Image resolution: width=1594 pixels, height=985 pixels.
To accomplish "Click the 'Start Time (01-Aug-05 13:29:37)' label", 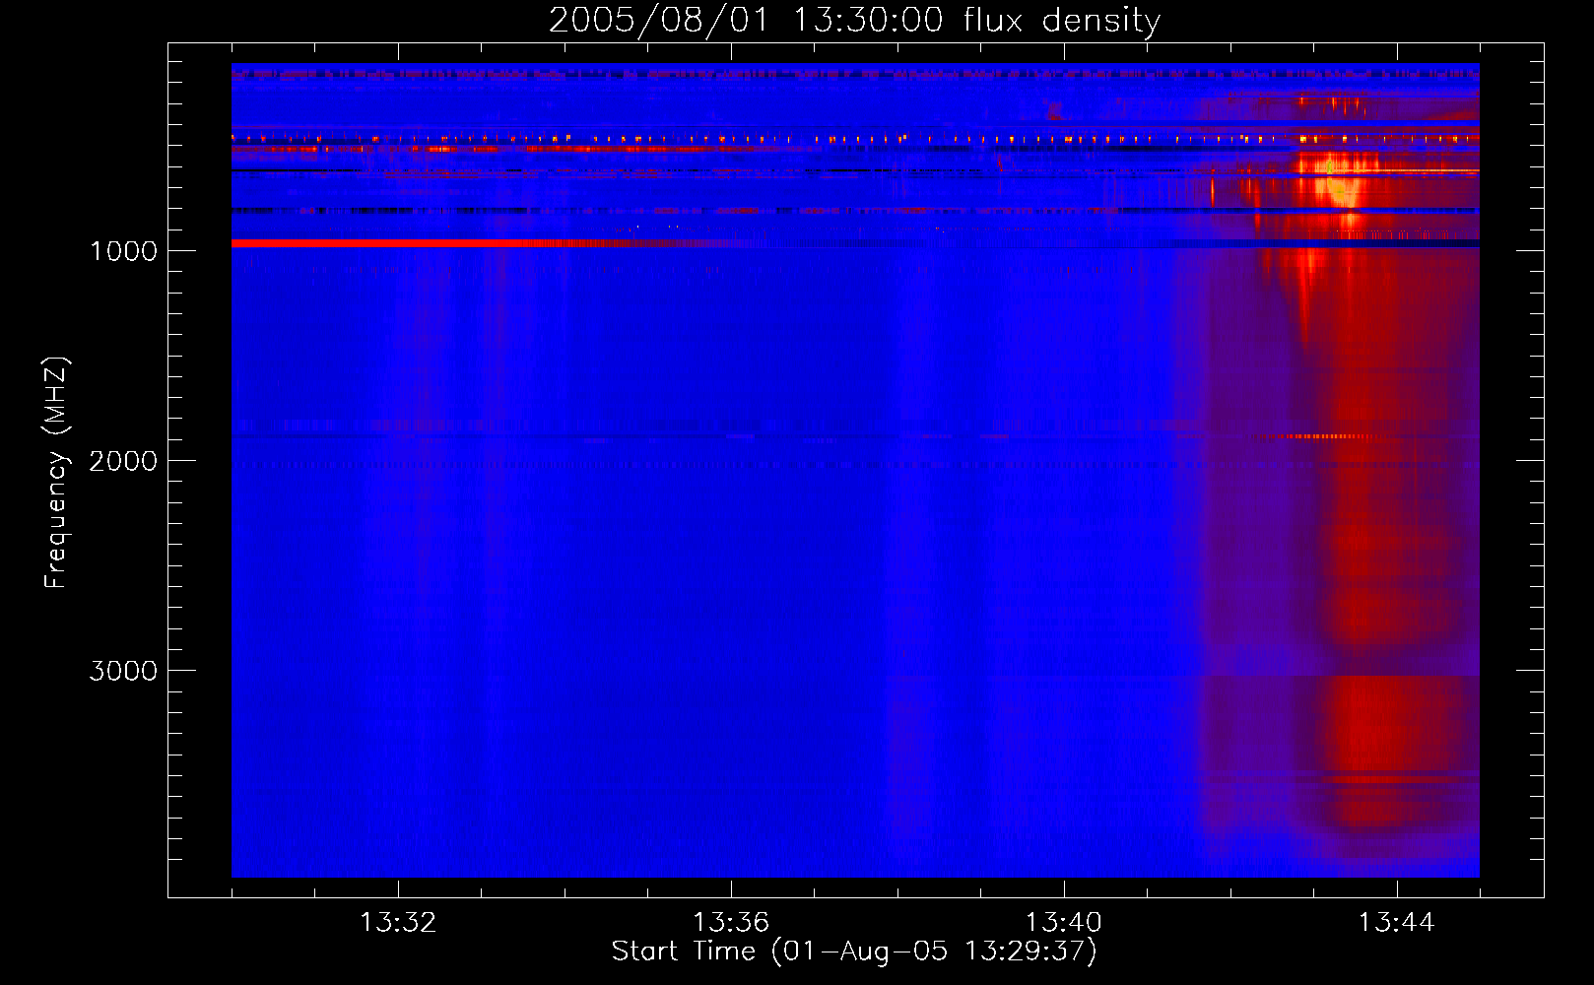I will [854, 952].
